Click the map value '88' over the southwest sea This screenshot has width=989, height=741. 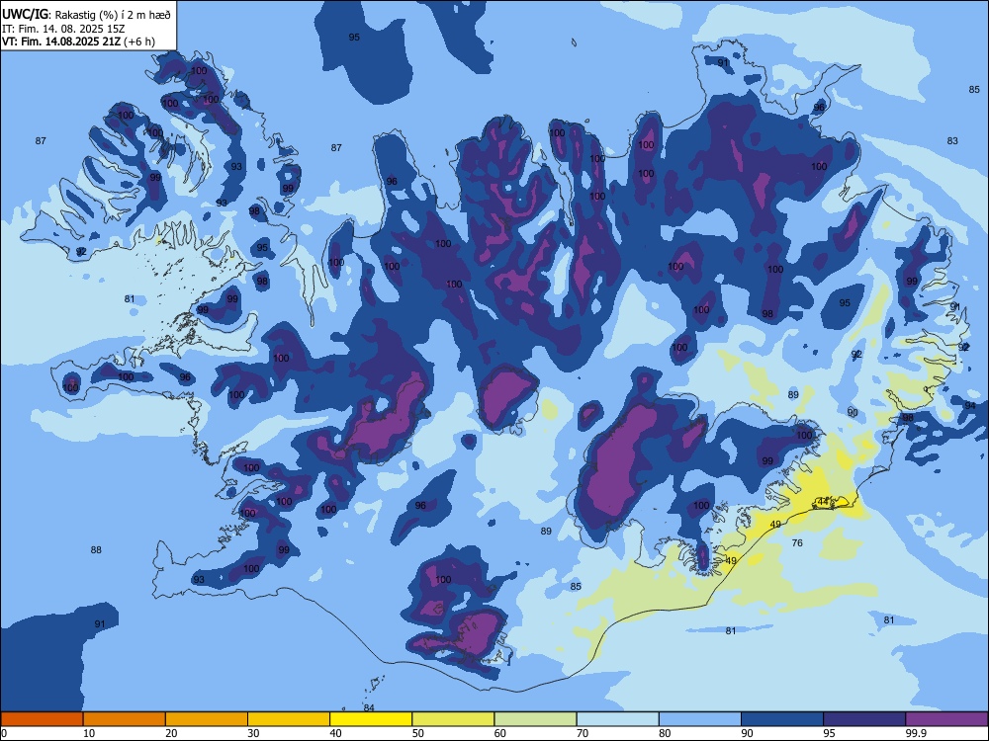click(x=96, y=549)
